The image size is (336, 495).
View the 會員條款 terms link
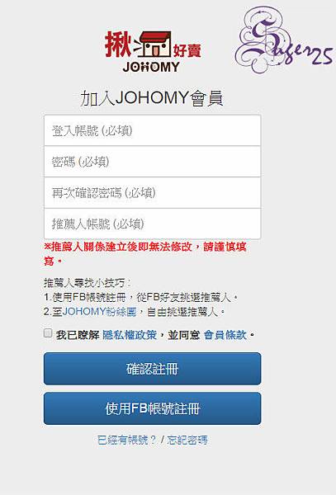[225, 335]
